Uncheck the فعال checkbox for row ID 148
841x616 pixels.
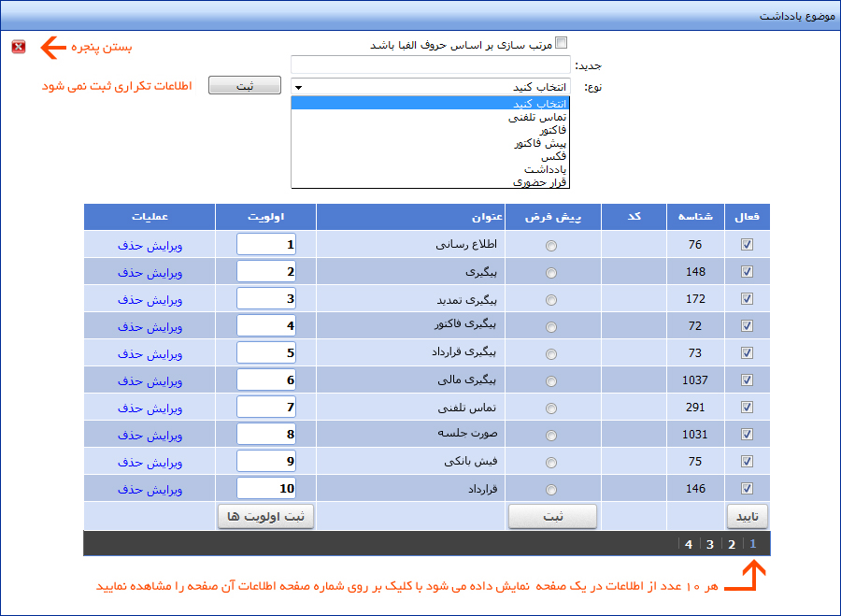pos(747,271)
